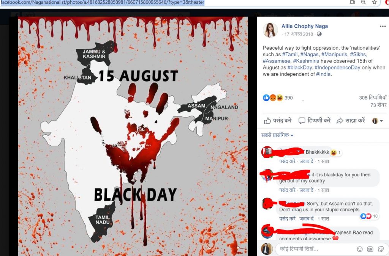Image resolution: width=389 pixels, height=256 pixels.
Task: Open the sticker picker in the comment box
Action: pyautogui.click(x=381, y=249)
